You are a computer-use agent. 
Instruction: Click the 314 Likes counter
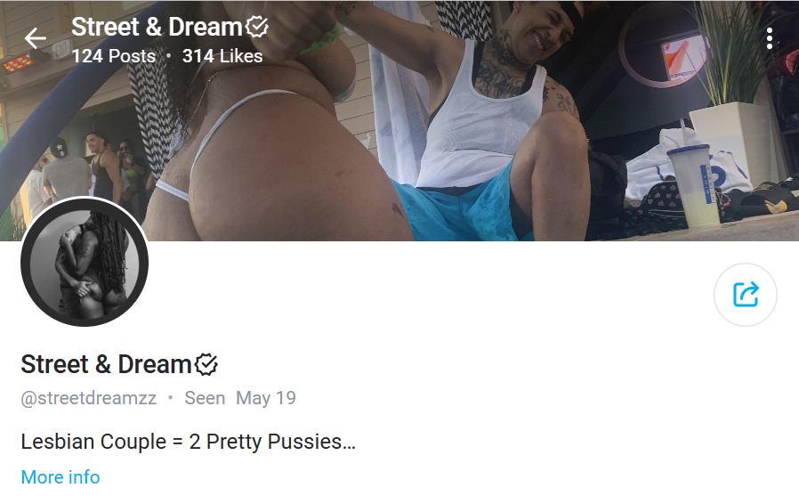tap(222, 56)
